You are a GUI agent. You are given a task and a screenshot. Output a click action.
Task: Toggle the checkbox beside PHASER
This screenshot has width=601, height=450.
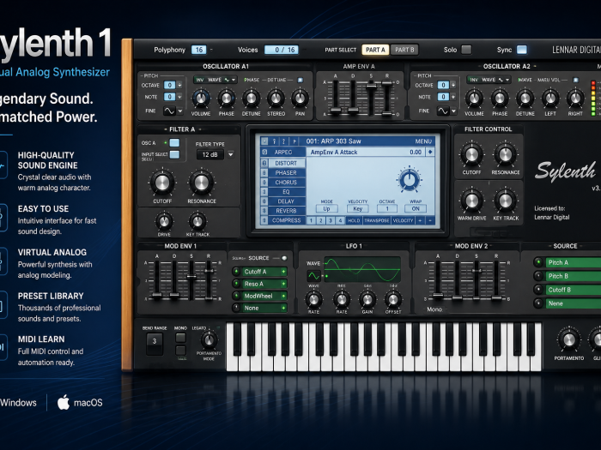[x=264, y=172]
